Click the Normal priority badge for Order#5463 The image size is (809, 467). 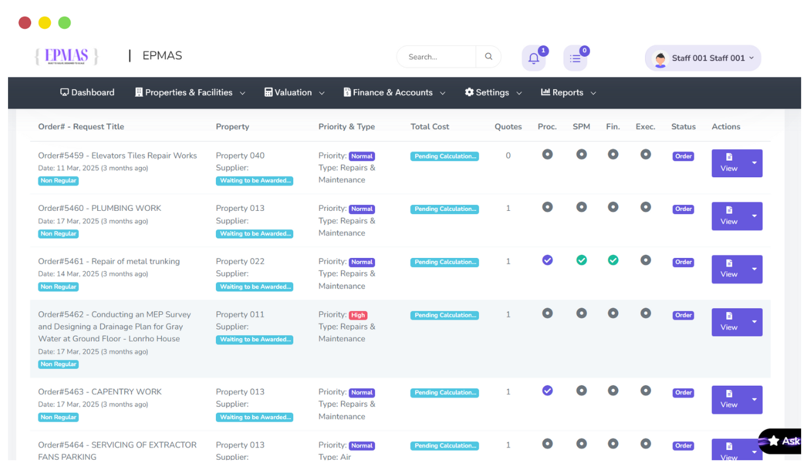click(x=362, y=393)
